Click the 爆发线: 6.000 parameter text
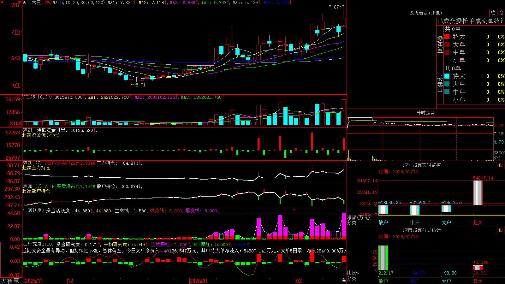 (x=201, y=210)
